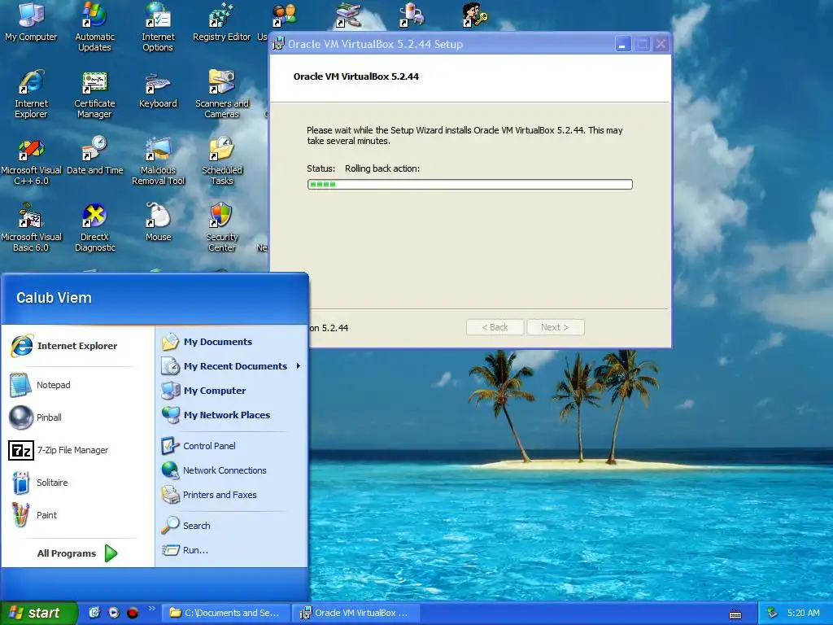The image size is (833, 625).
Task: Launch Microsoft Visual Basic 6.0 shortcut
Action: coord(31,228)
